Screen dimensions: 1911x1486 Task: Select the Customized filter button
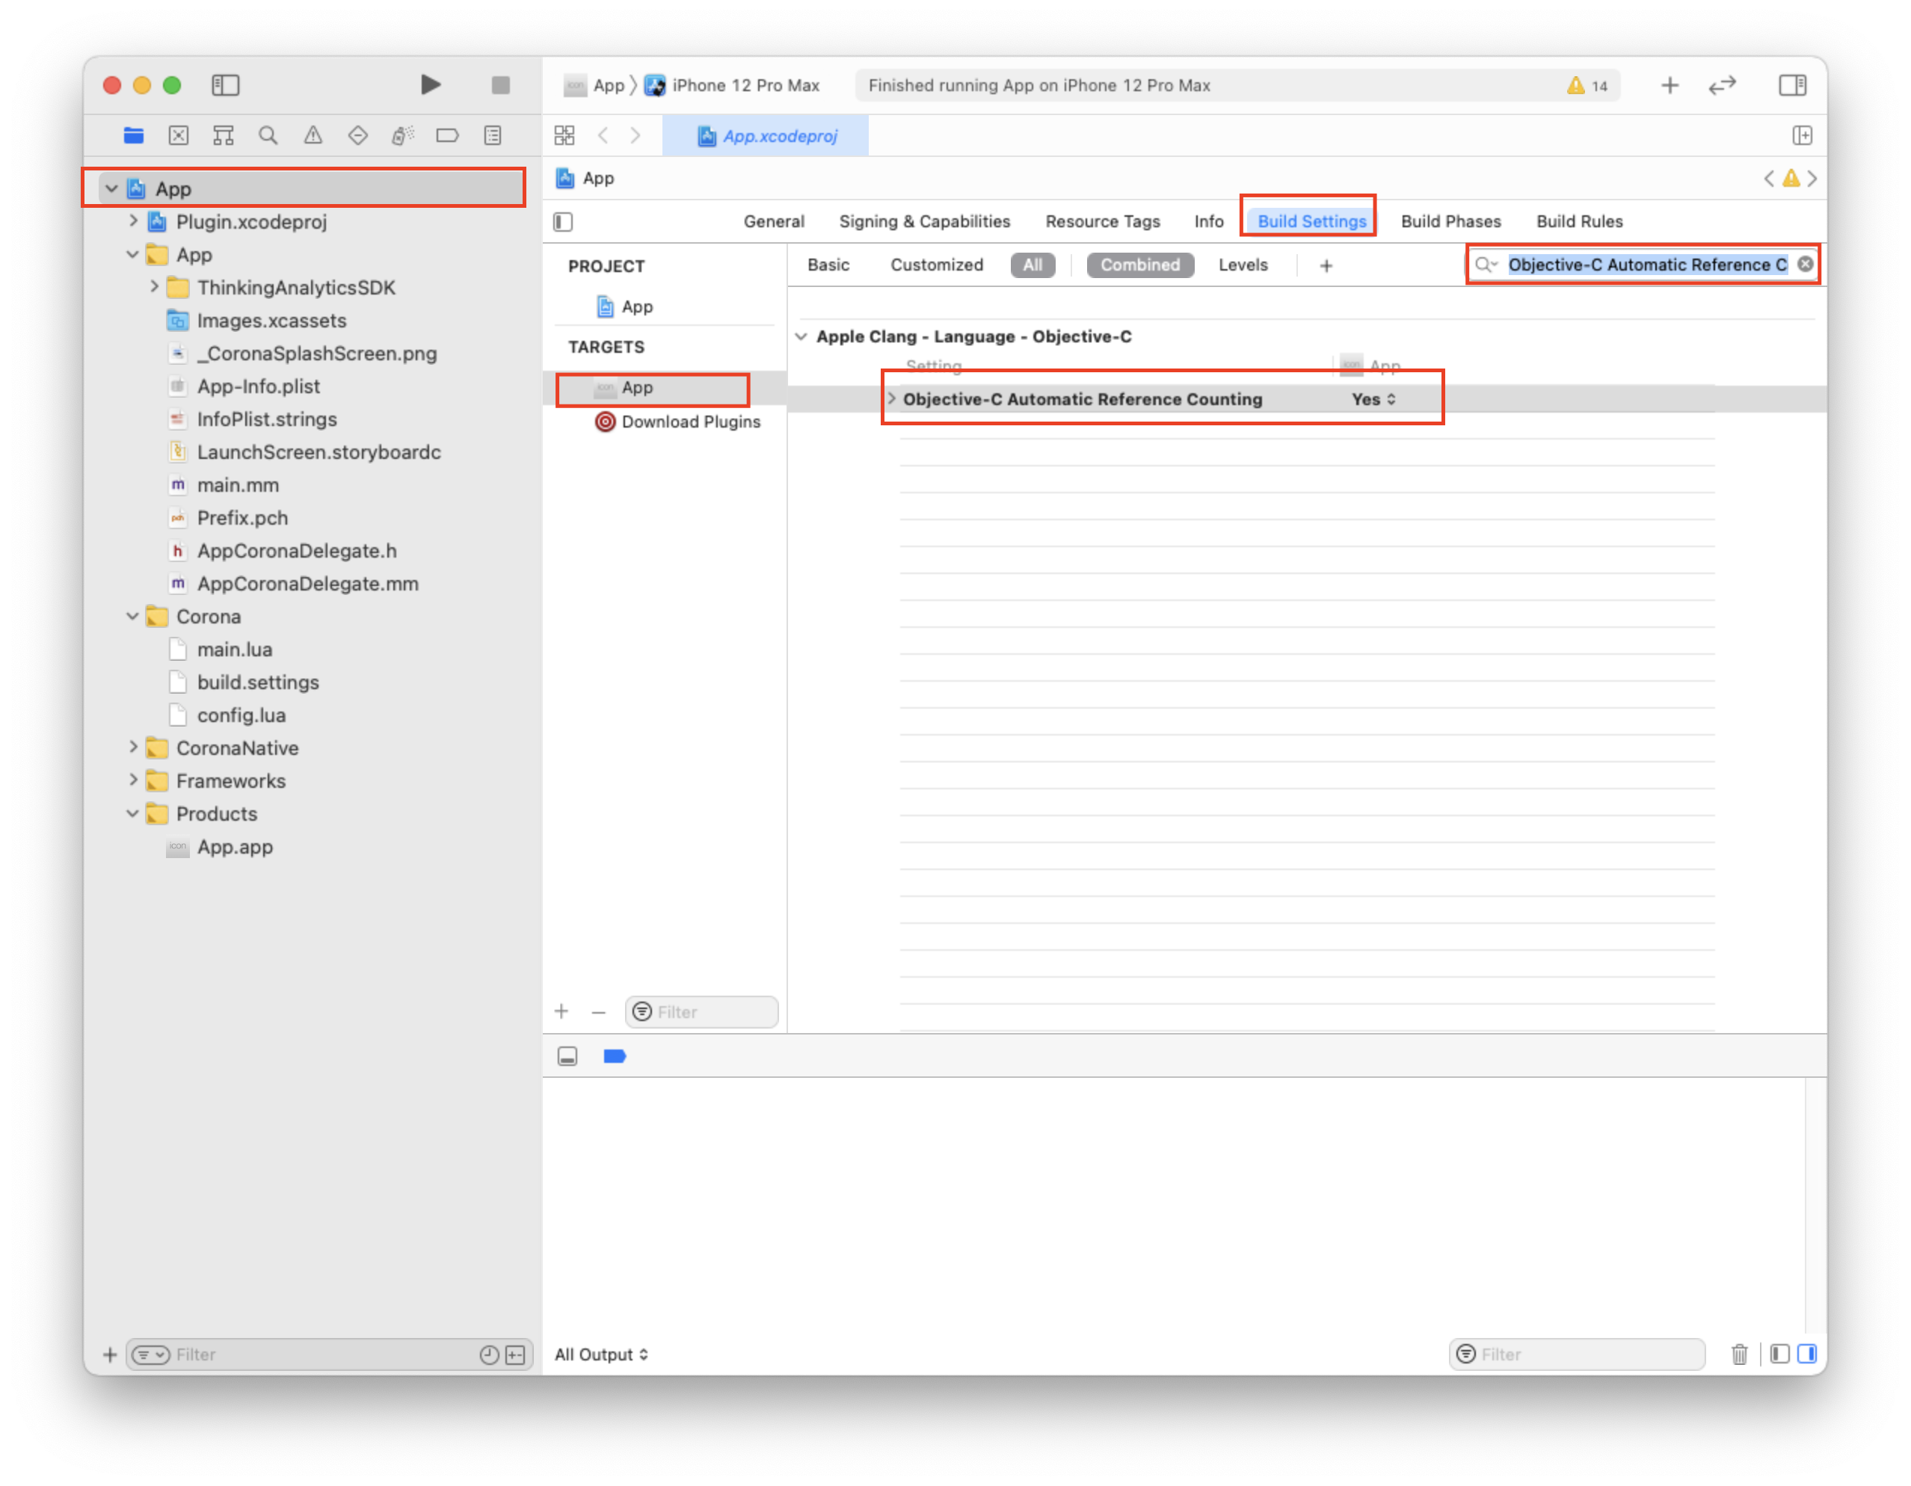click(x=936, y=265)
